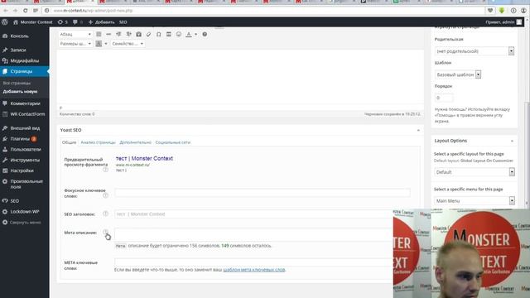Toggle the paste as text icon
This screenshot has width=530, height=298.
point(138,34)
